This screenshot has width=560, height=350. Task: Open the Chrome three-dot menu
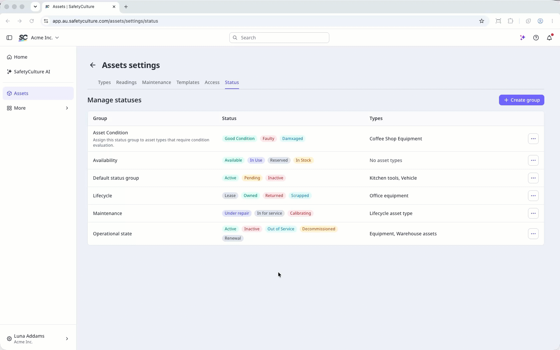click(552, 21)
